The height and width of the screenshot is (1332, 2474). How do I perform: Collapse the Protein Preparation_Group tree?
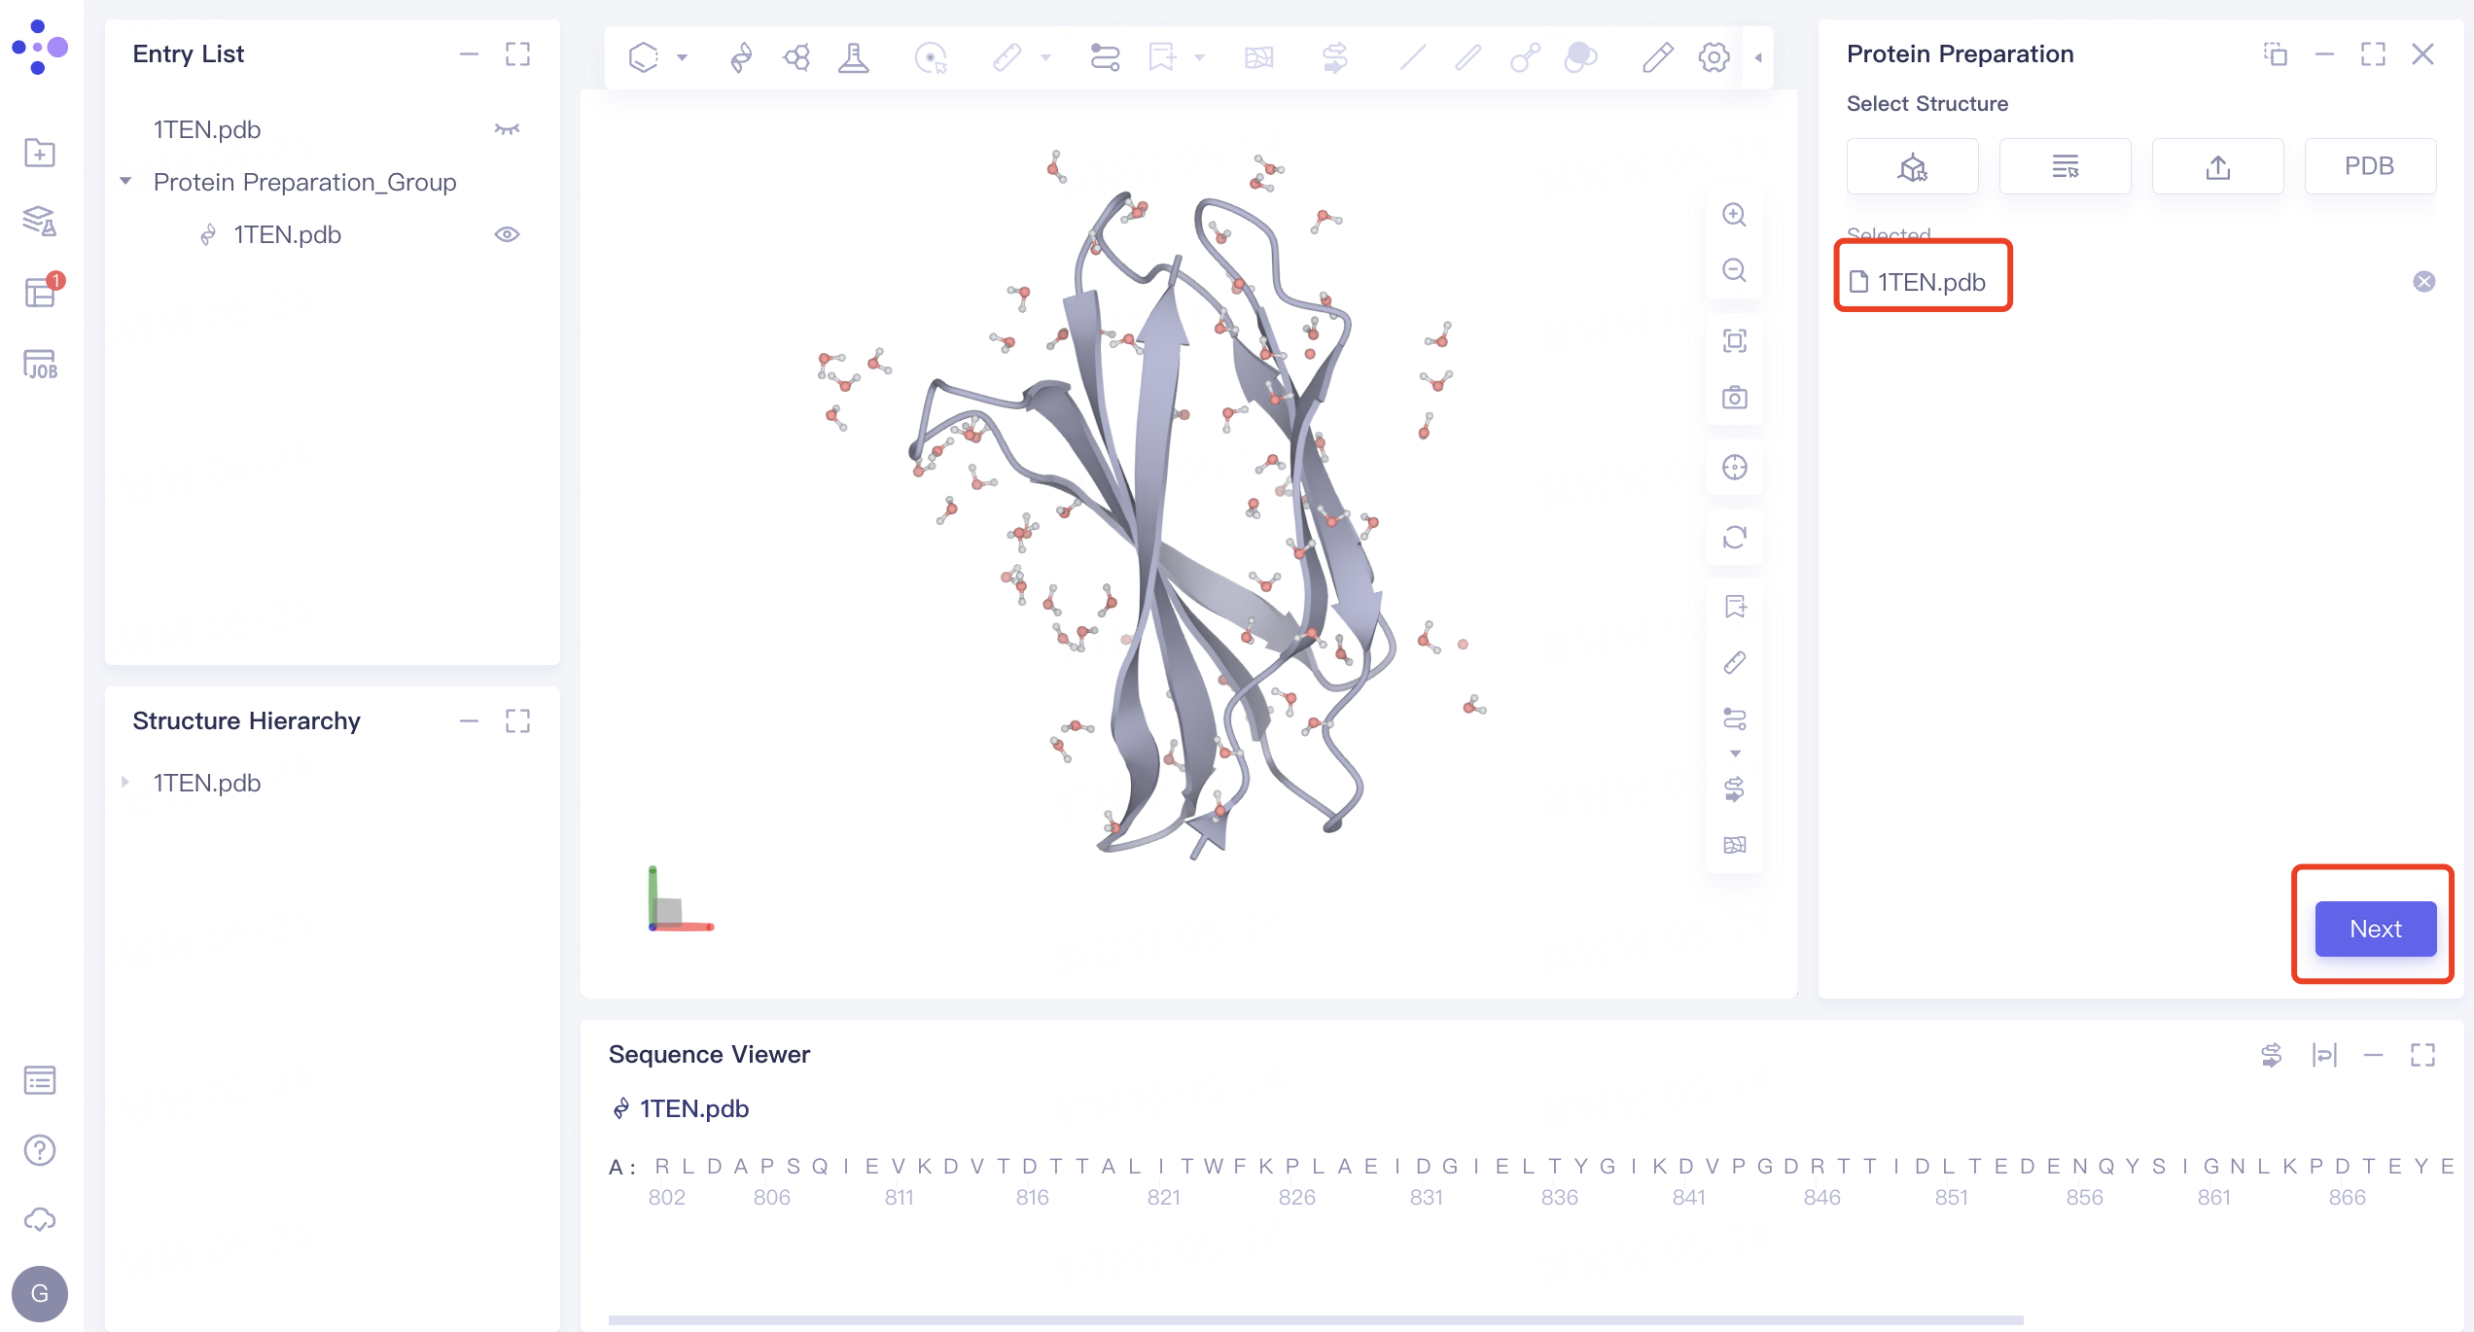[125, 182]
